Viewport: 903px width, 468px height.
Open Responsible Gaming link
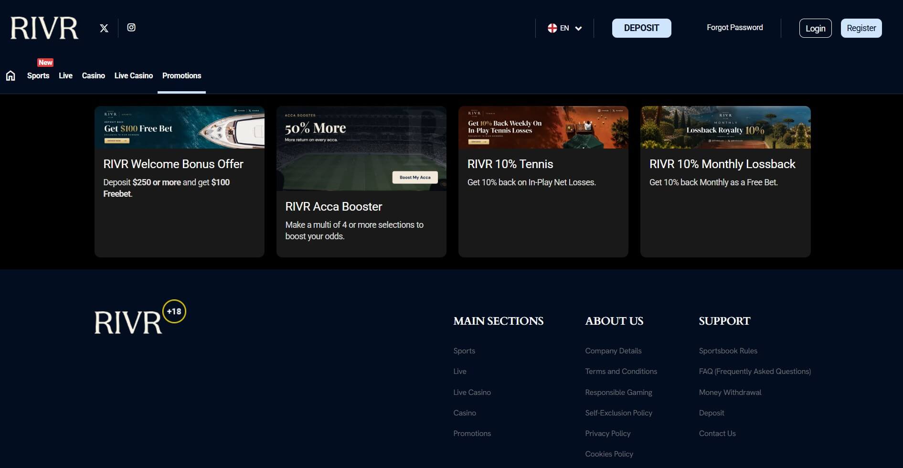point(618,392)
